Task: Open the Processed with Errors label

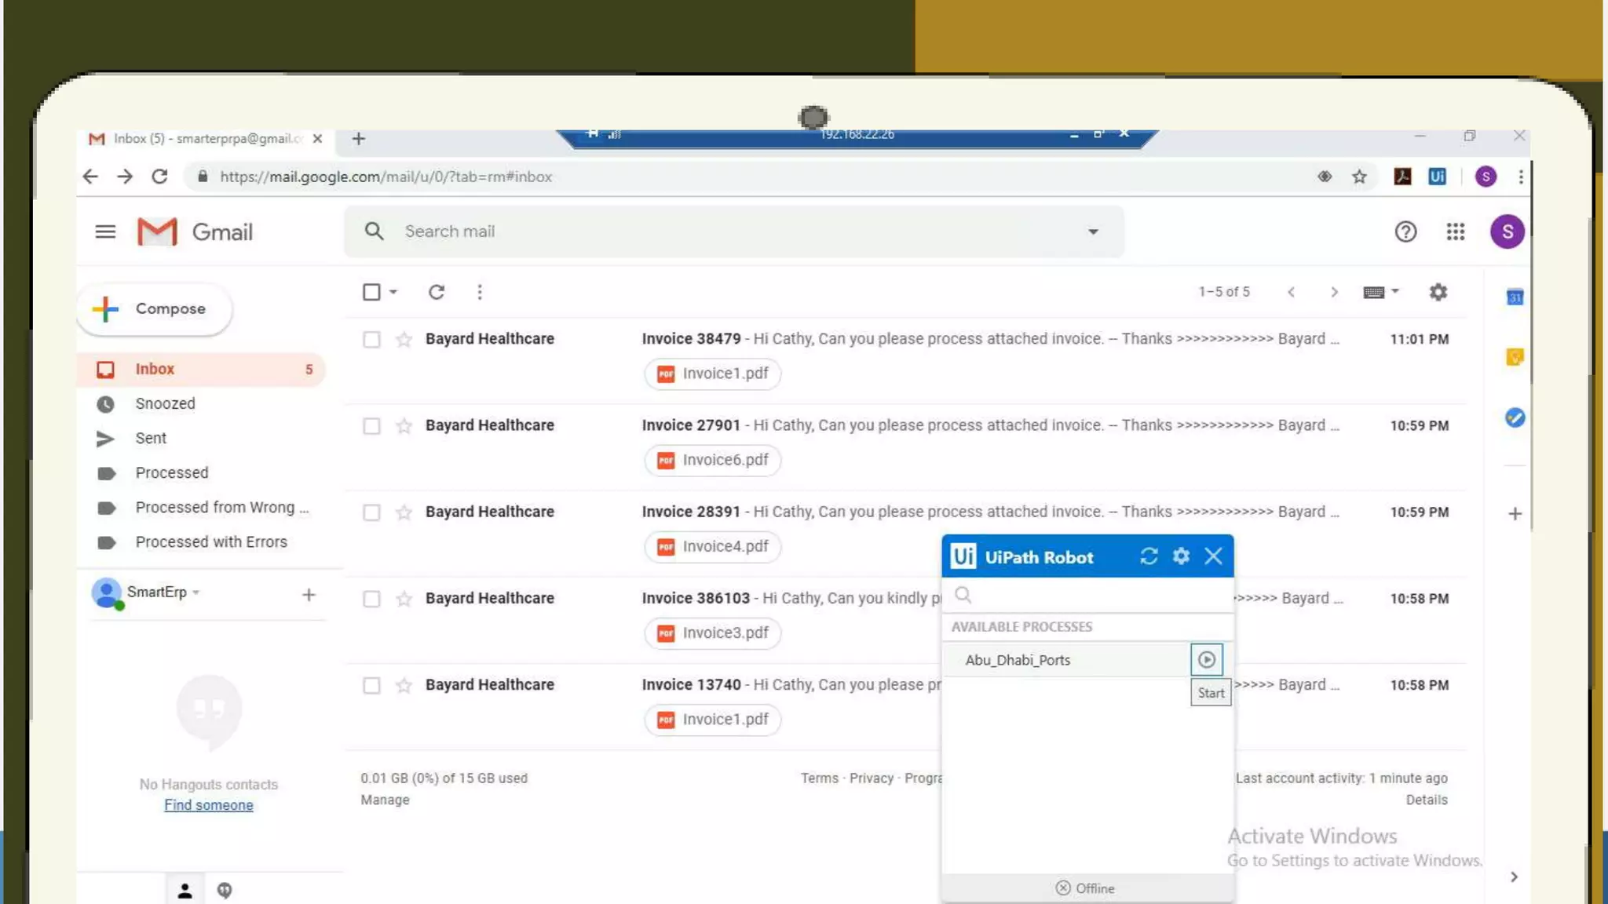Action: tap(211, 541)
